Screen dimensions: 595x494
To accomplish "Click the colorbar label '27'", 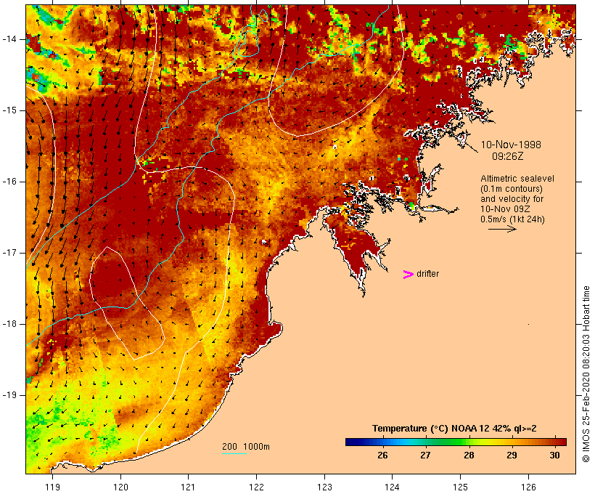I will [425, 455].
